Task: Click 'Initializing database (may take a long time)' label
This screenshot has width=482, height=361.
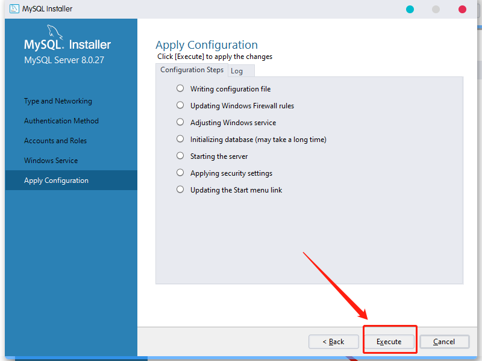Action: 258,140
